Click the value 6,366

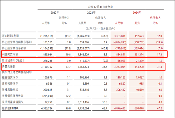[x=49, y=84]
